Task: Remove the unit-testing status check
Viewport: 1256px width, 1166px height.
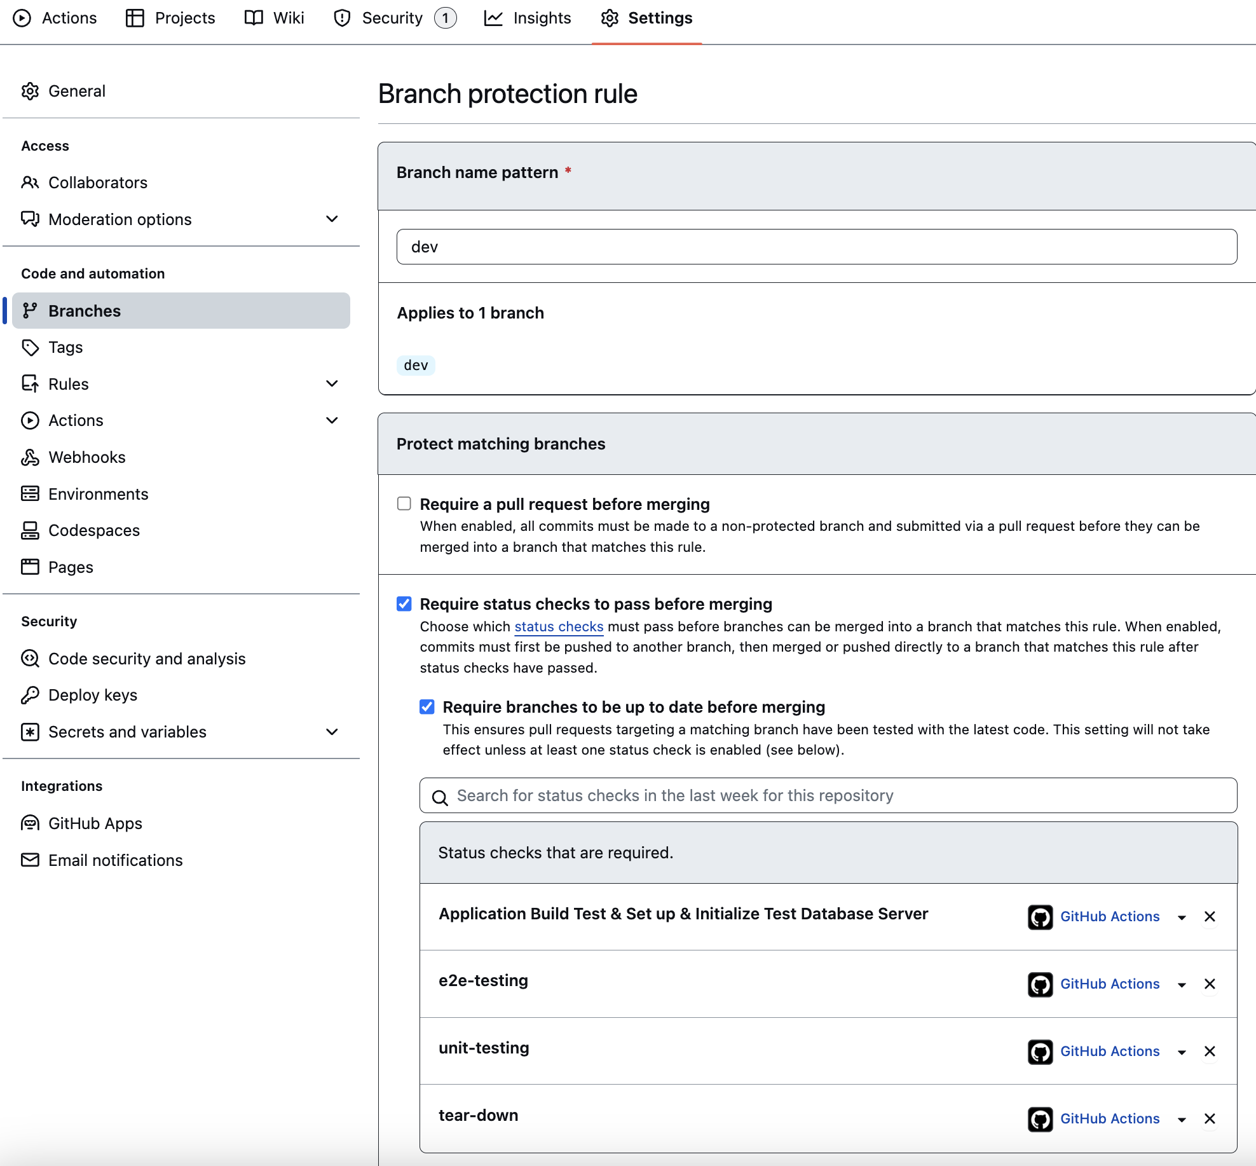Action: point(1210,1052)
